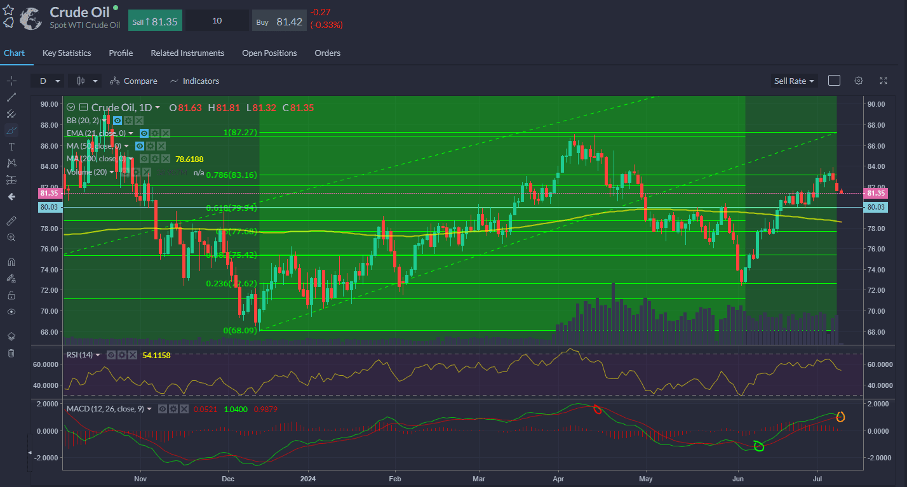Click the Sell 81.35 button
Image resolution: width=907 pixels, height=487 pixels.
pos(155,21)
